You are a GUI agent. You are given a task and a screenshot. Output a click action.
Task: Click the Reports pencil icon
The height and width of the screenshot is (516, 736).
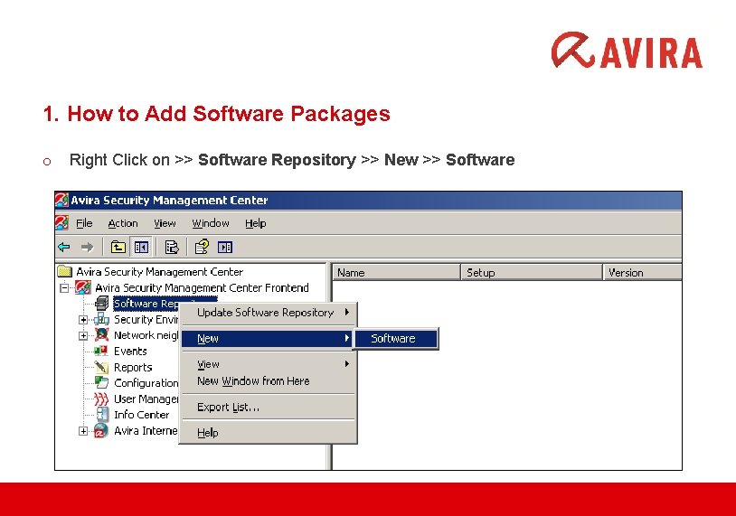click(101, 367)
